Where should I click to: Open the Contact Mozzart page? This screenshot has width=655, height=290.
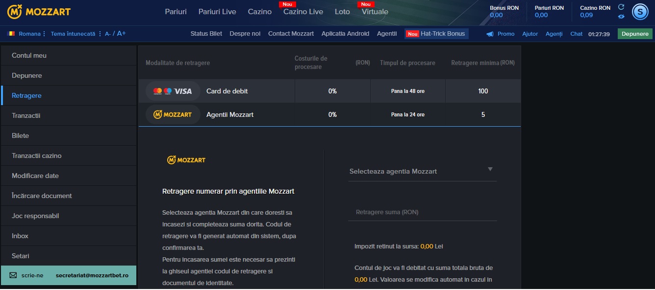[x=291, y=34]
